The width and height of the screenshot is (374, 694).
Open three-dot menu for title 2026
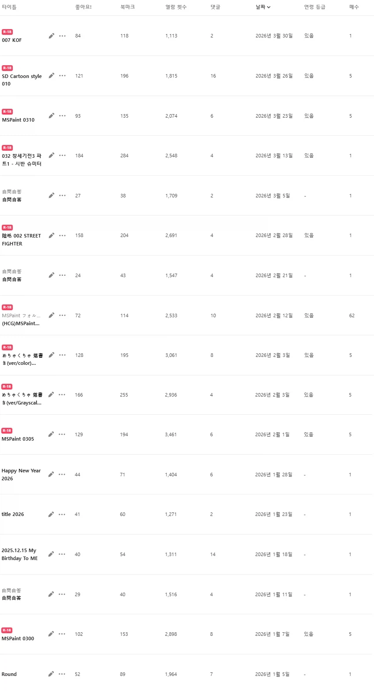point(62,514)
